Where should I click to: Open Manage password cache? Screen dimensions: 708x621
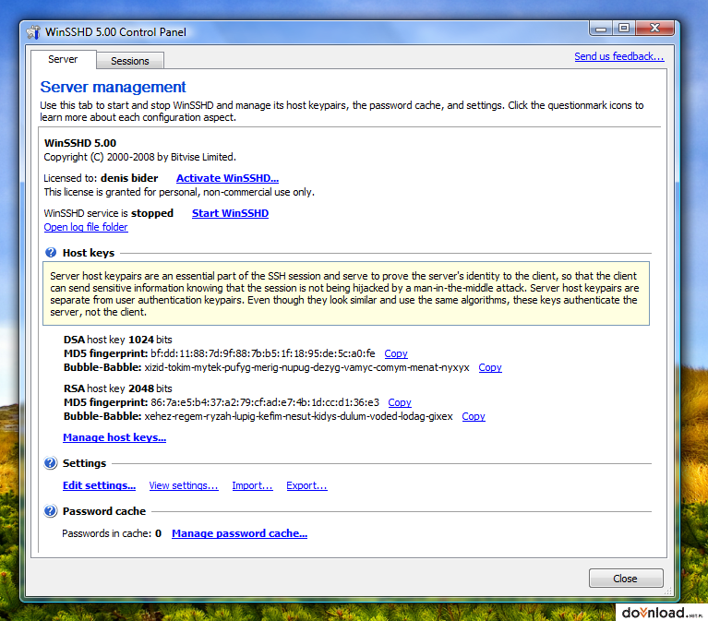pyautogui.click(x=239, y=533)
